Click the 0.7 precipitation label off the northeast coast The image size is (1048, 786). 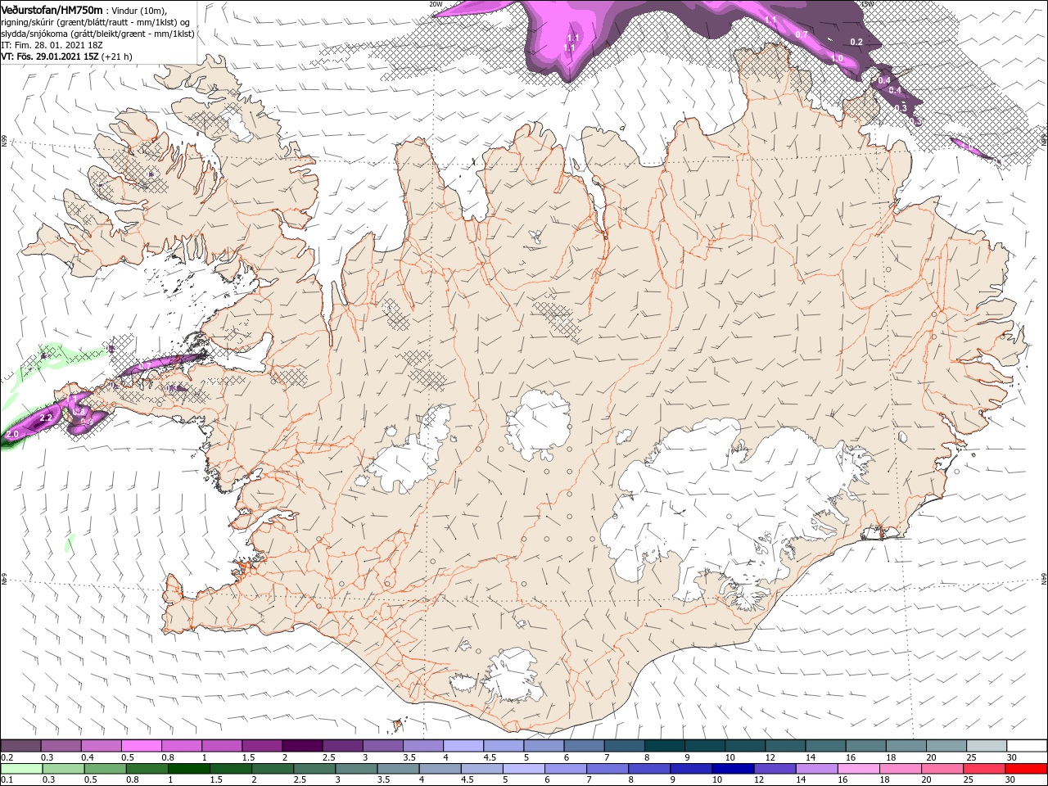(x=802, y=34)
